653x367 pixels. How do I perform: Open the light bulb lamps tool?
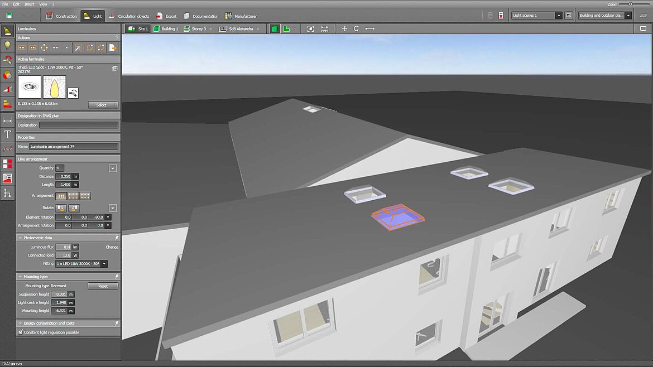pos(7,46)
